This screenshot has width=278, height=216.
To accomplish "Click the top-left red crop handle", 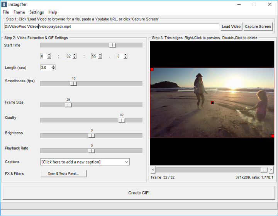I will [152, 70].
